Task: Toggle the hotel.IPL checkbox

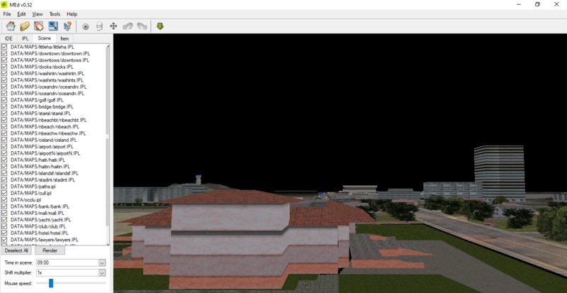Action: pyautogui.click(x=4, y=233)
